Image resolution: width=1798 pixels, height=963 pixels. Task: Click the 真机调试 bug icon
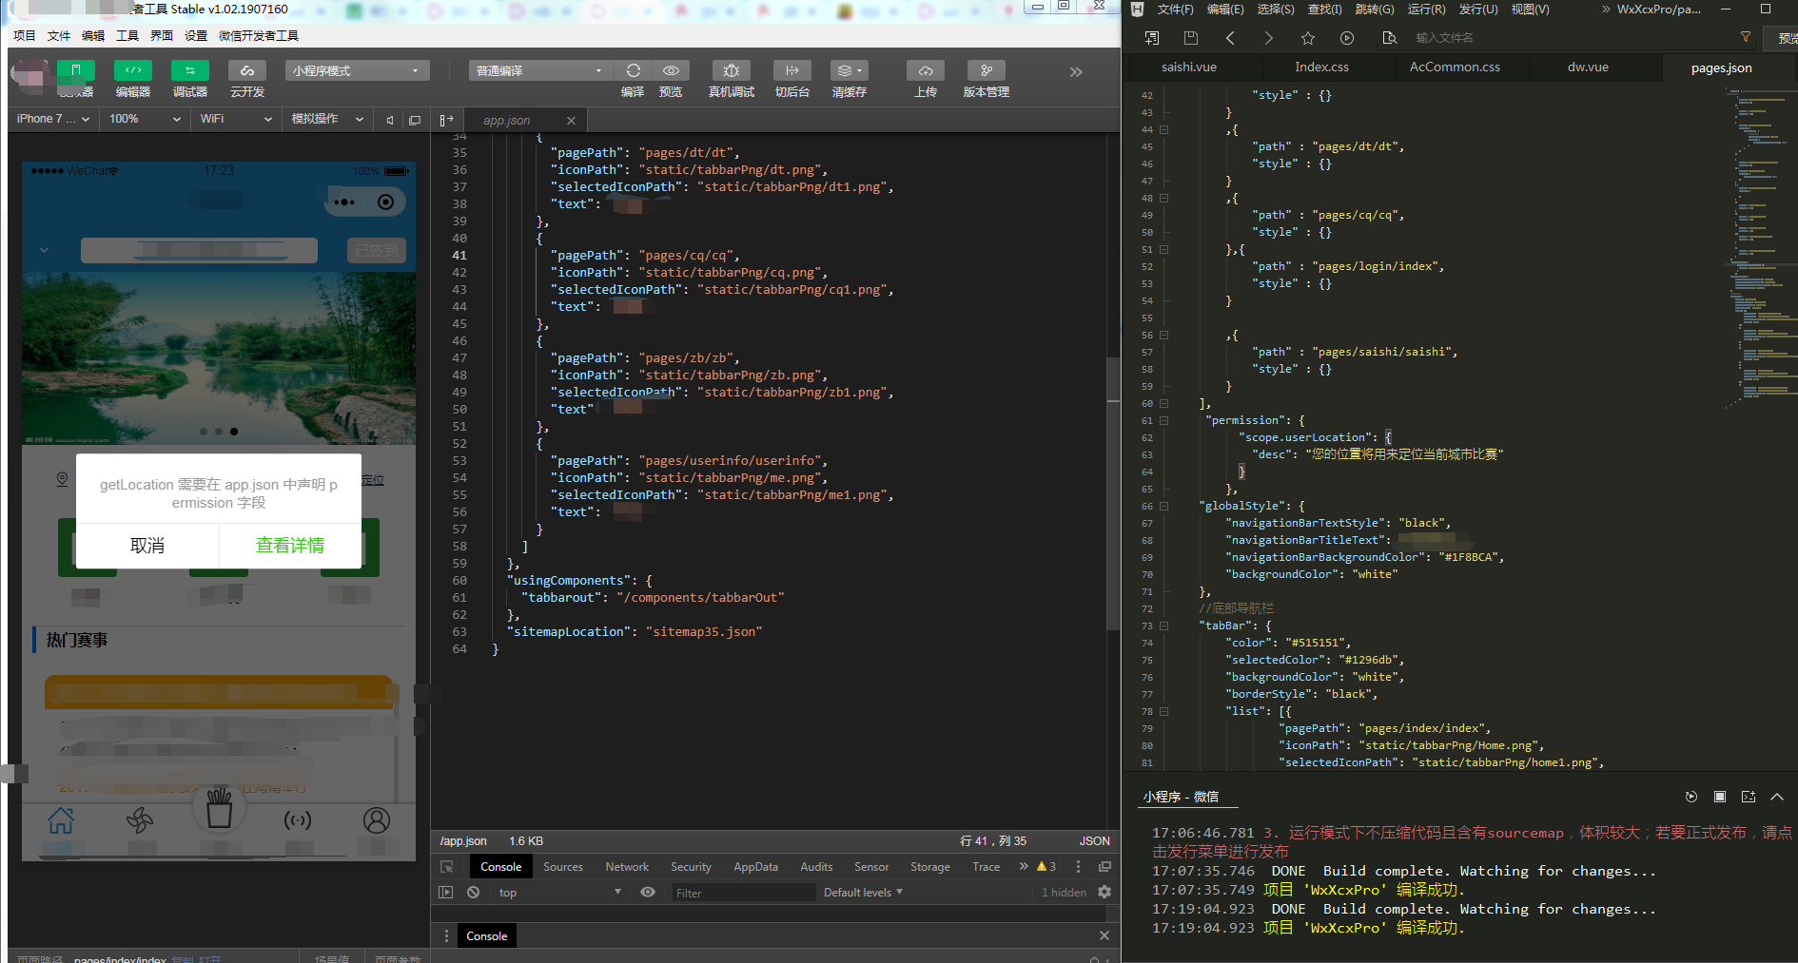pos(731,71)
